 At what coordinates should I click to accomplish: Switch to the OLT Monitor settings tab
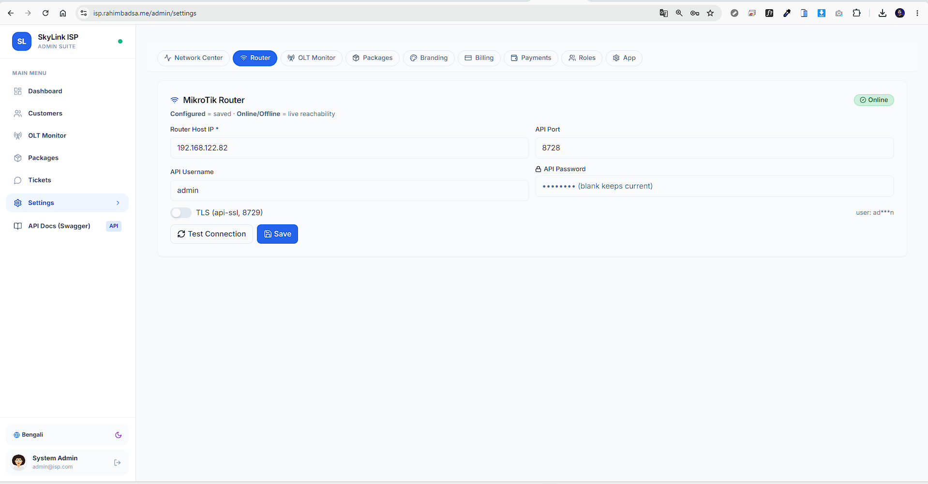(312, 58)
